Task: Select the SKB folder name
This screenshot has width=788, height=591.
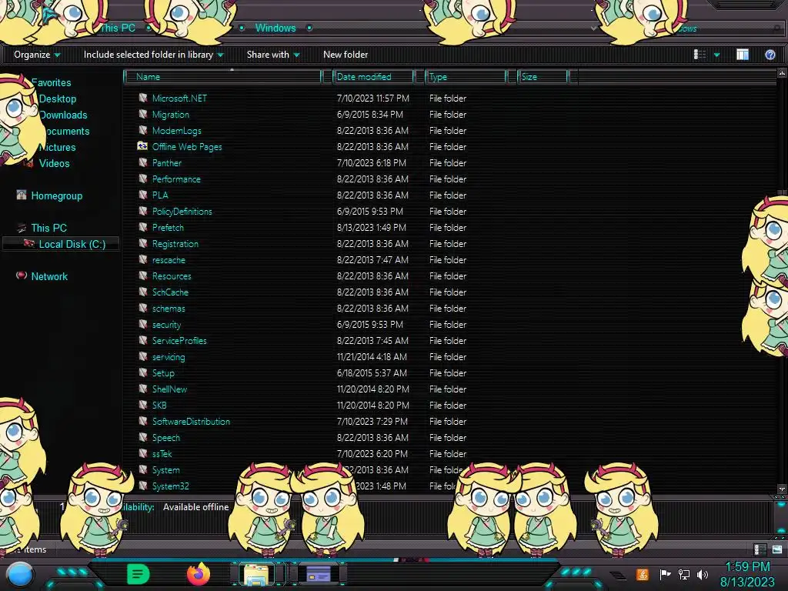Action: point(159,405)
